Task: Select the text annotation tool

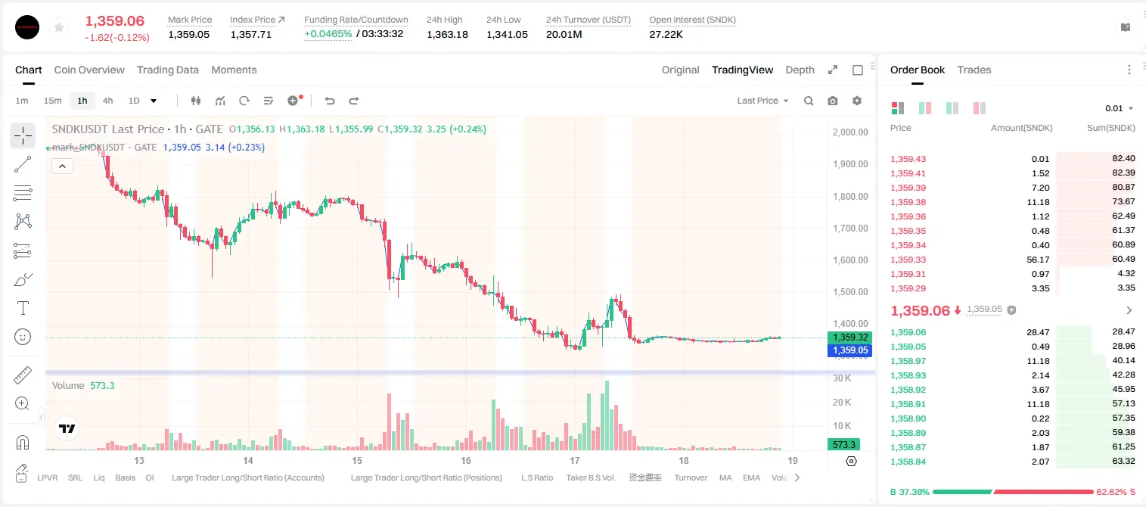Action: [x=23, y=308]
